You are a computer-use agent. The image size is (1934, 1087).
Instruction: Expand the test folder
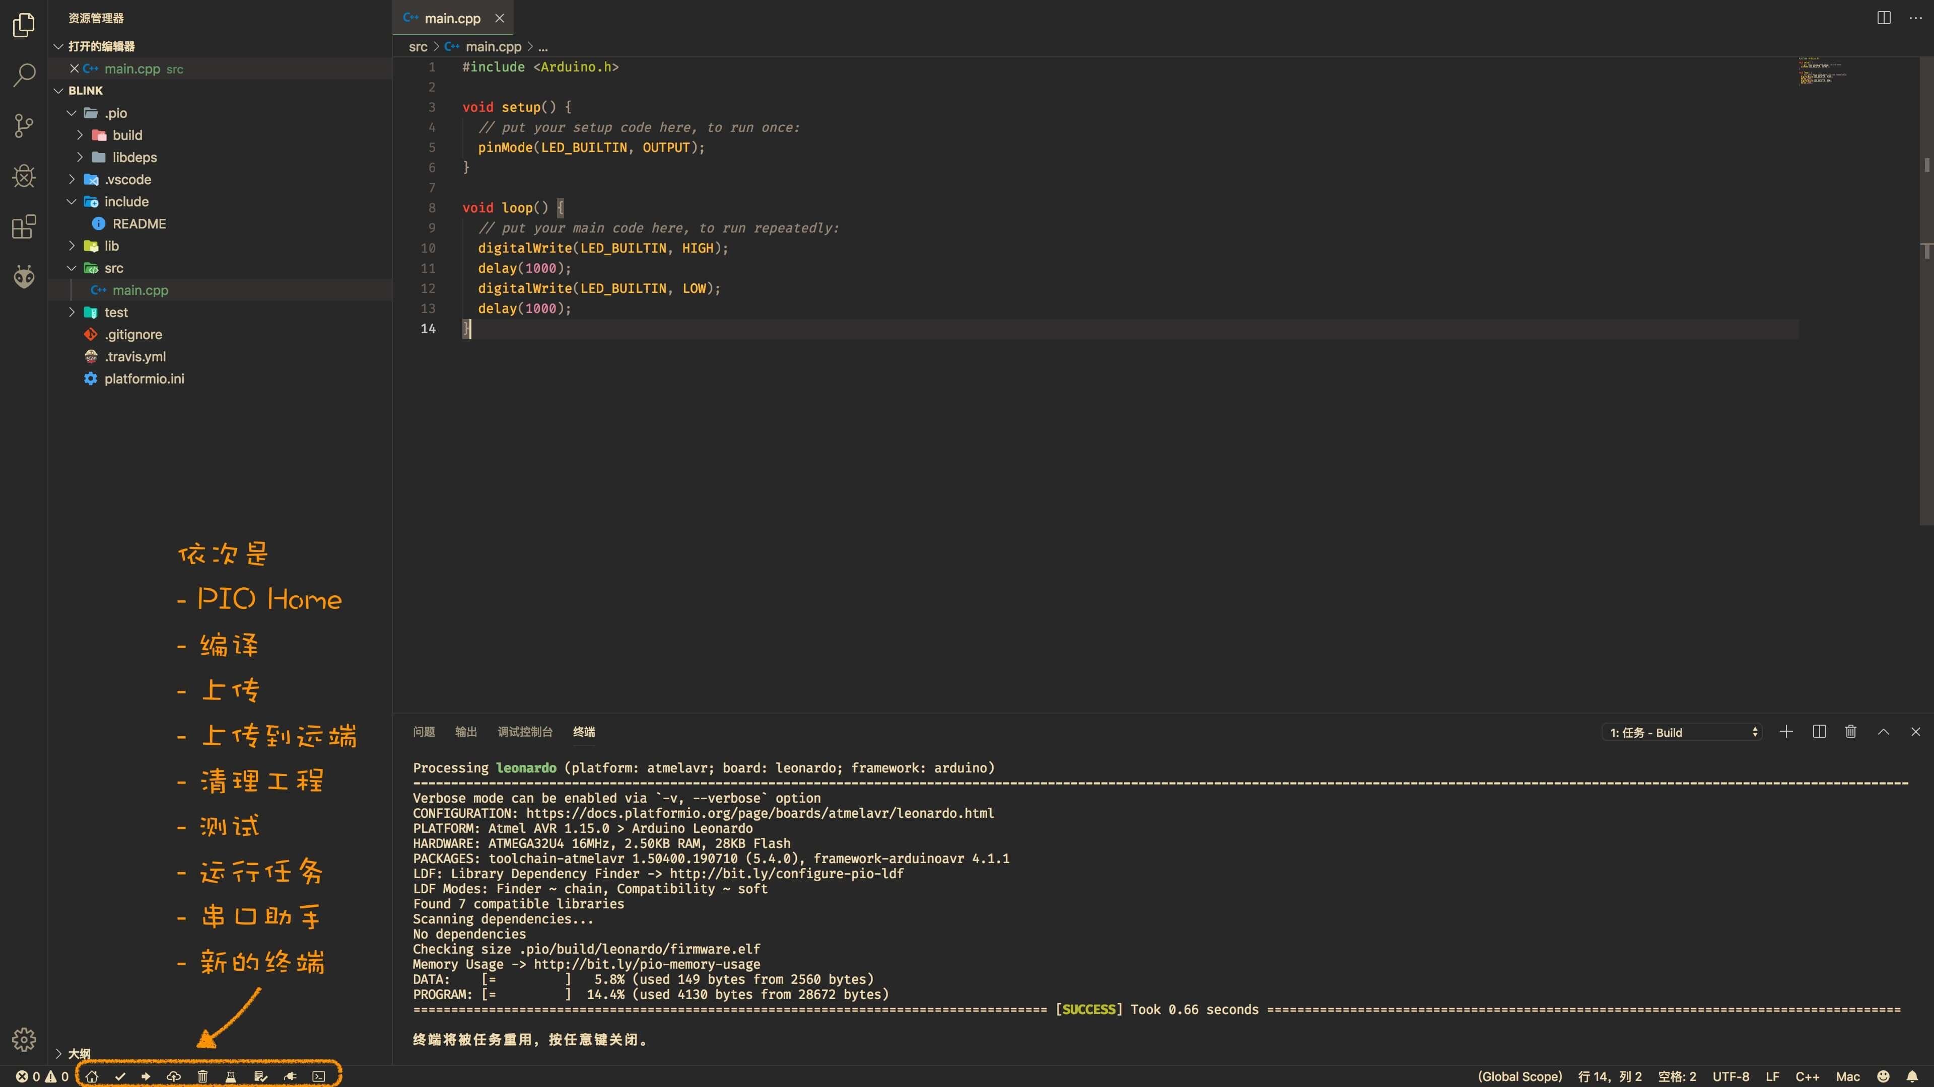[72, 312]
